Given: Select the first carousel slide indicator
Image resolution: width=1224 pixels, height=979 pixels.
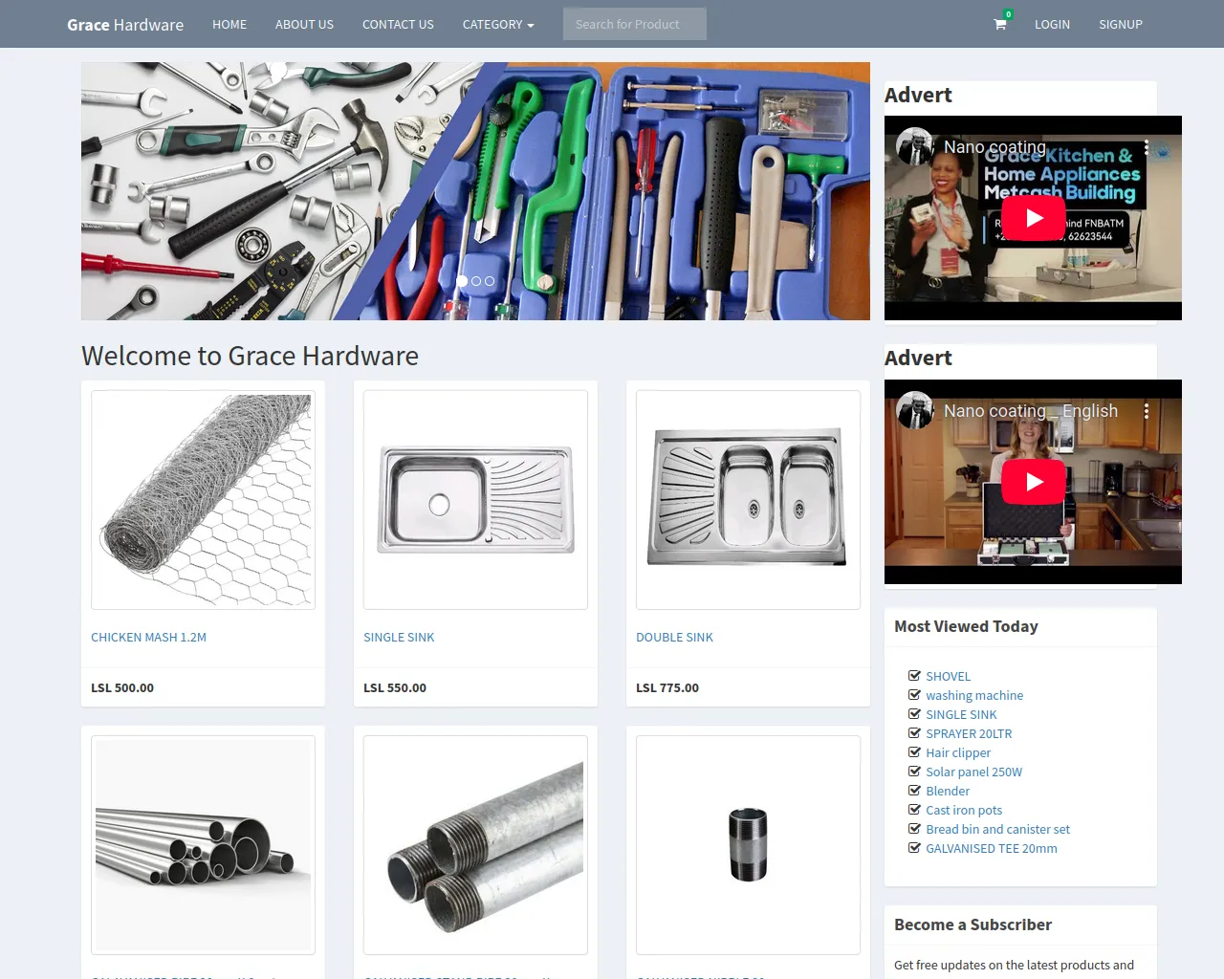Looking at the screenshot, I should [x=463, y=281].
